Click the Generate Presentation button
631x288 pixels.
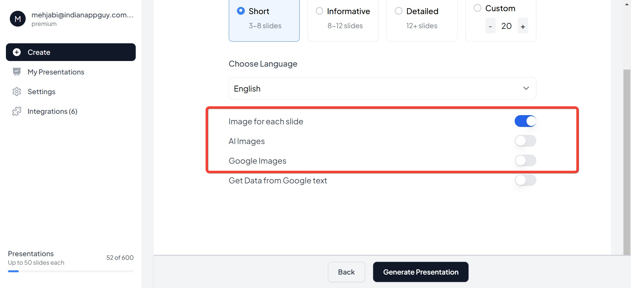(x=421, y=272)
